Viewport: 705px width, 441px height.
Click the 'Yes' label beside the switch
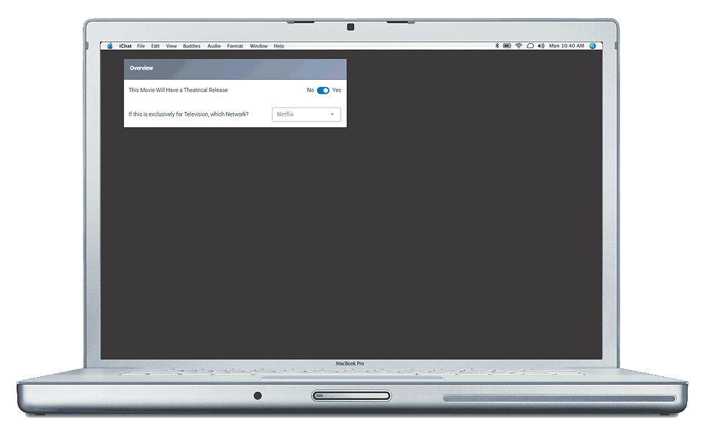pyautogui.click(x=337, y=91)
